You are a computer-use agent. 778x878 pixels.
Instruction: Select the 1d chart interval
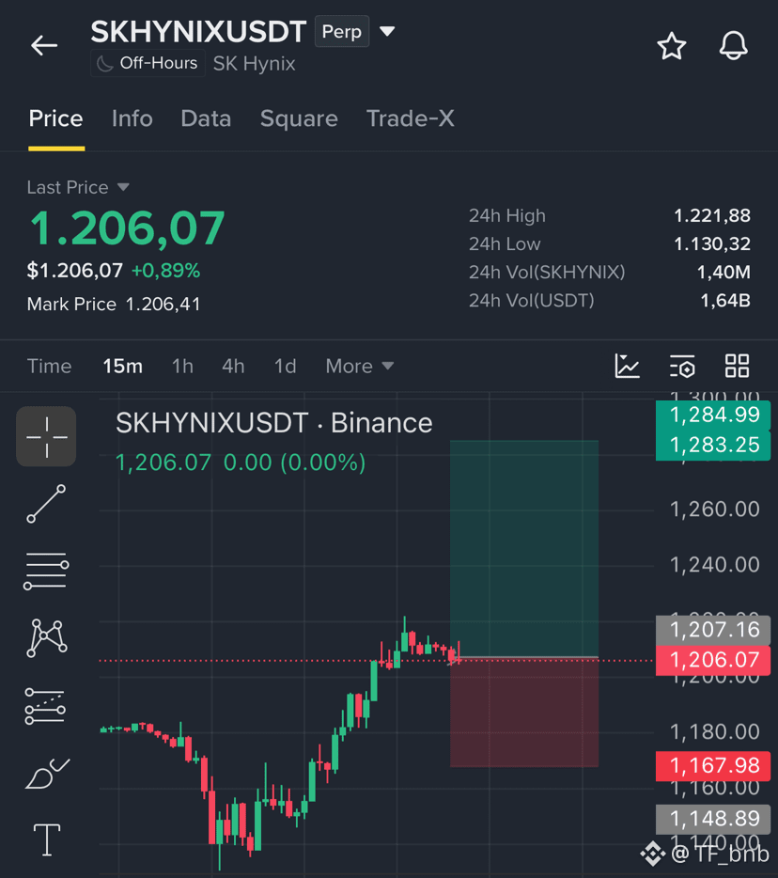click(285, 367)
